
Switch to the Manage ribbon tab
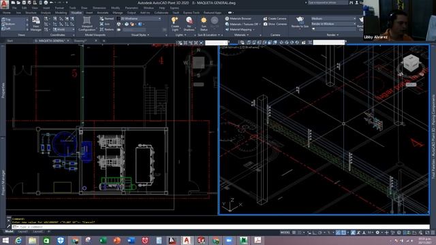(118, 13)
